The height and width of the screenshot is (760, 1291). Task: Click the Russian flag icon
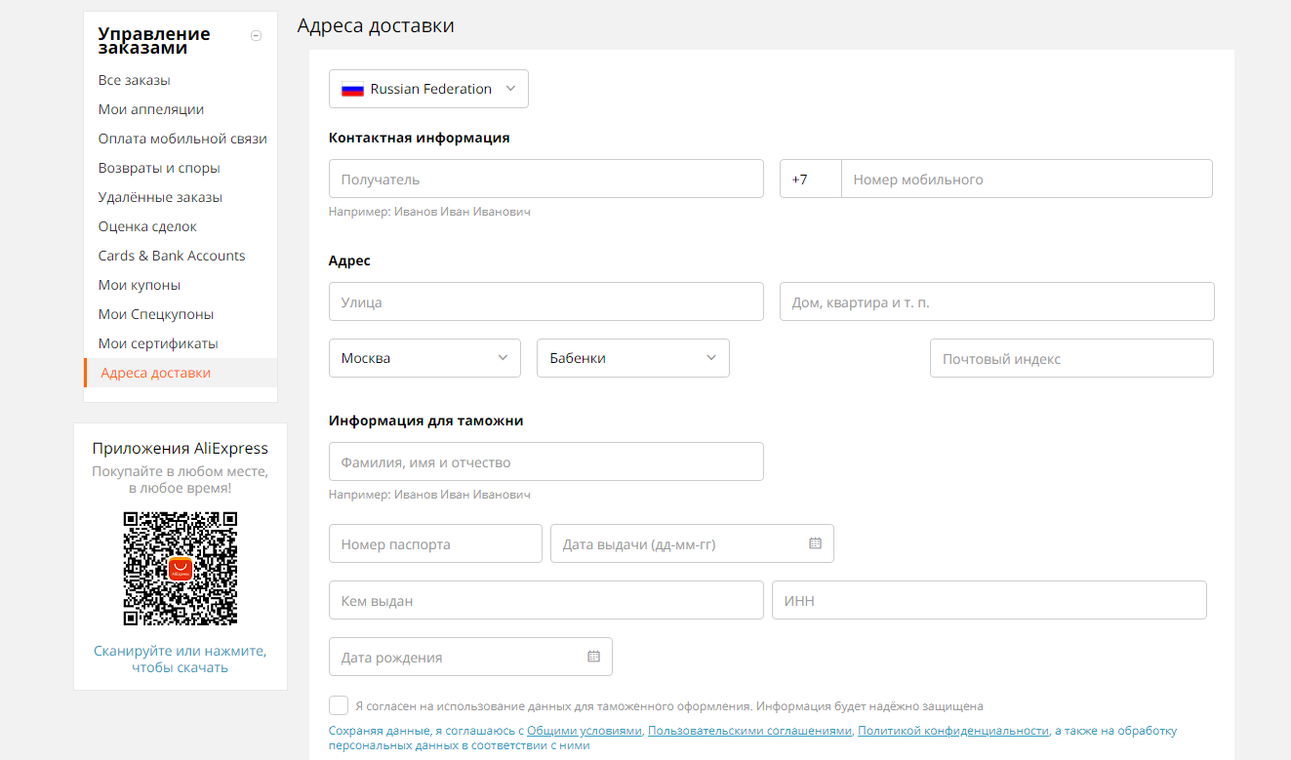pyautogui.click(x=352, y=89)
